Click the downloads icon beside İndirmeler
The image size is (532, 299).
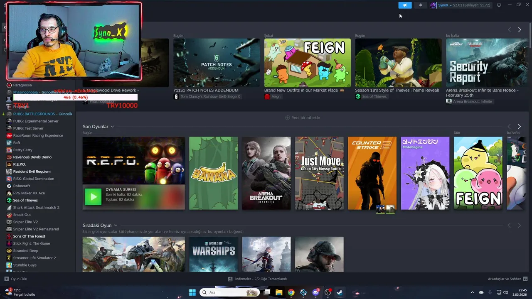click(230, 279)
